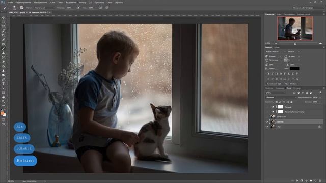
Task: Hide the selected layer above Фон
Action: pyautogui.click(x=267, y=121)
